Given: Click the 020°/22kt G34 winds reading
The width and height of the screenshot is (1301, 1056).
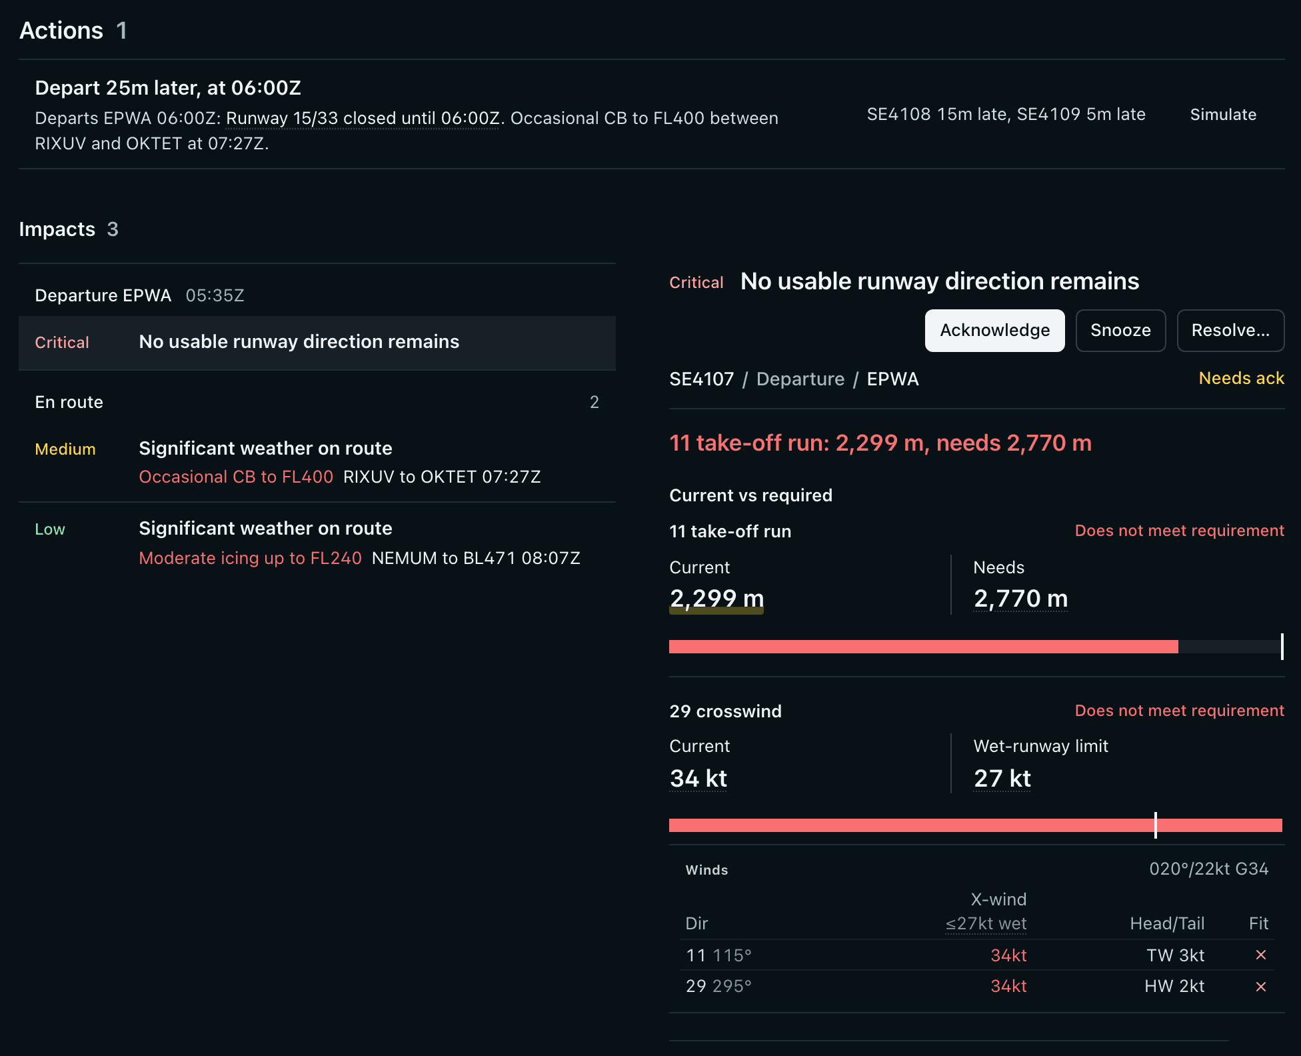Looking at the screenshot, I should tap(1208, 869).
